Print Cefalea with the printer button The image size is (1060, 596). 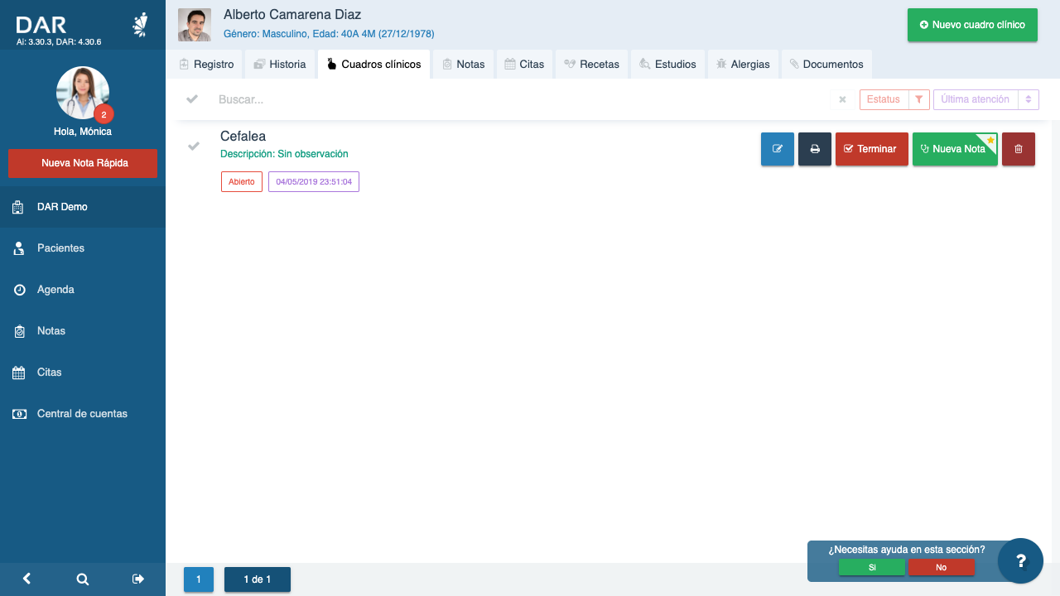coord(815,149)
